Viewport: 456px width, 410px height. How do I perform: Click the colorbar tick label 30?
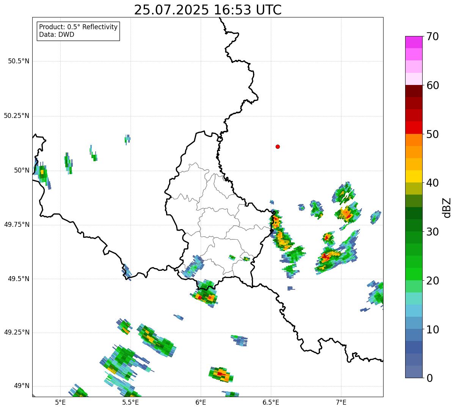(x=432, y=232)
